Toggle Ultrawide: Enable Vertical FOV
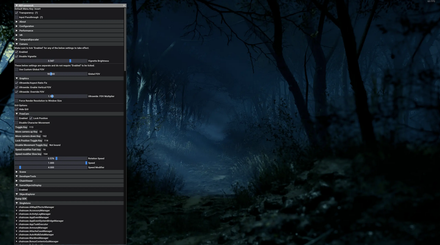Viewport: 440px width, 245px height. tap(17, 87)
